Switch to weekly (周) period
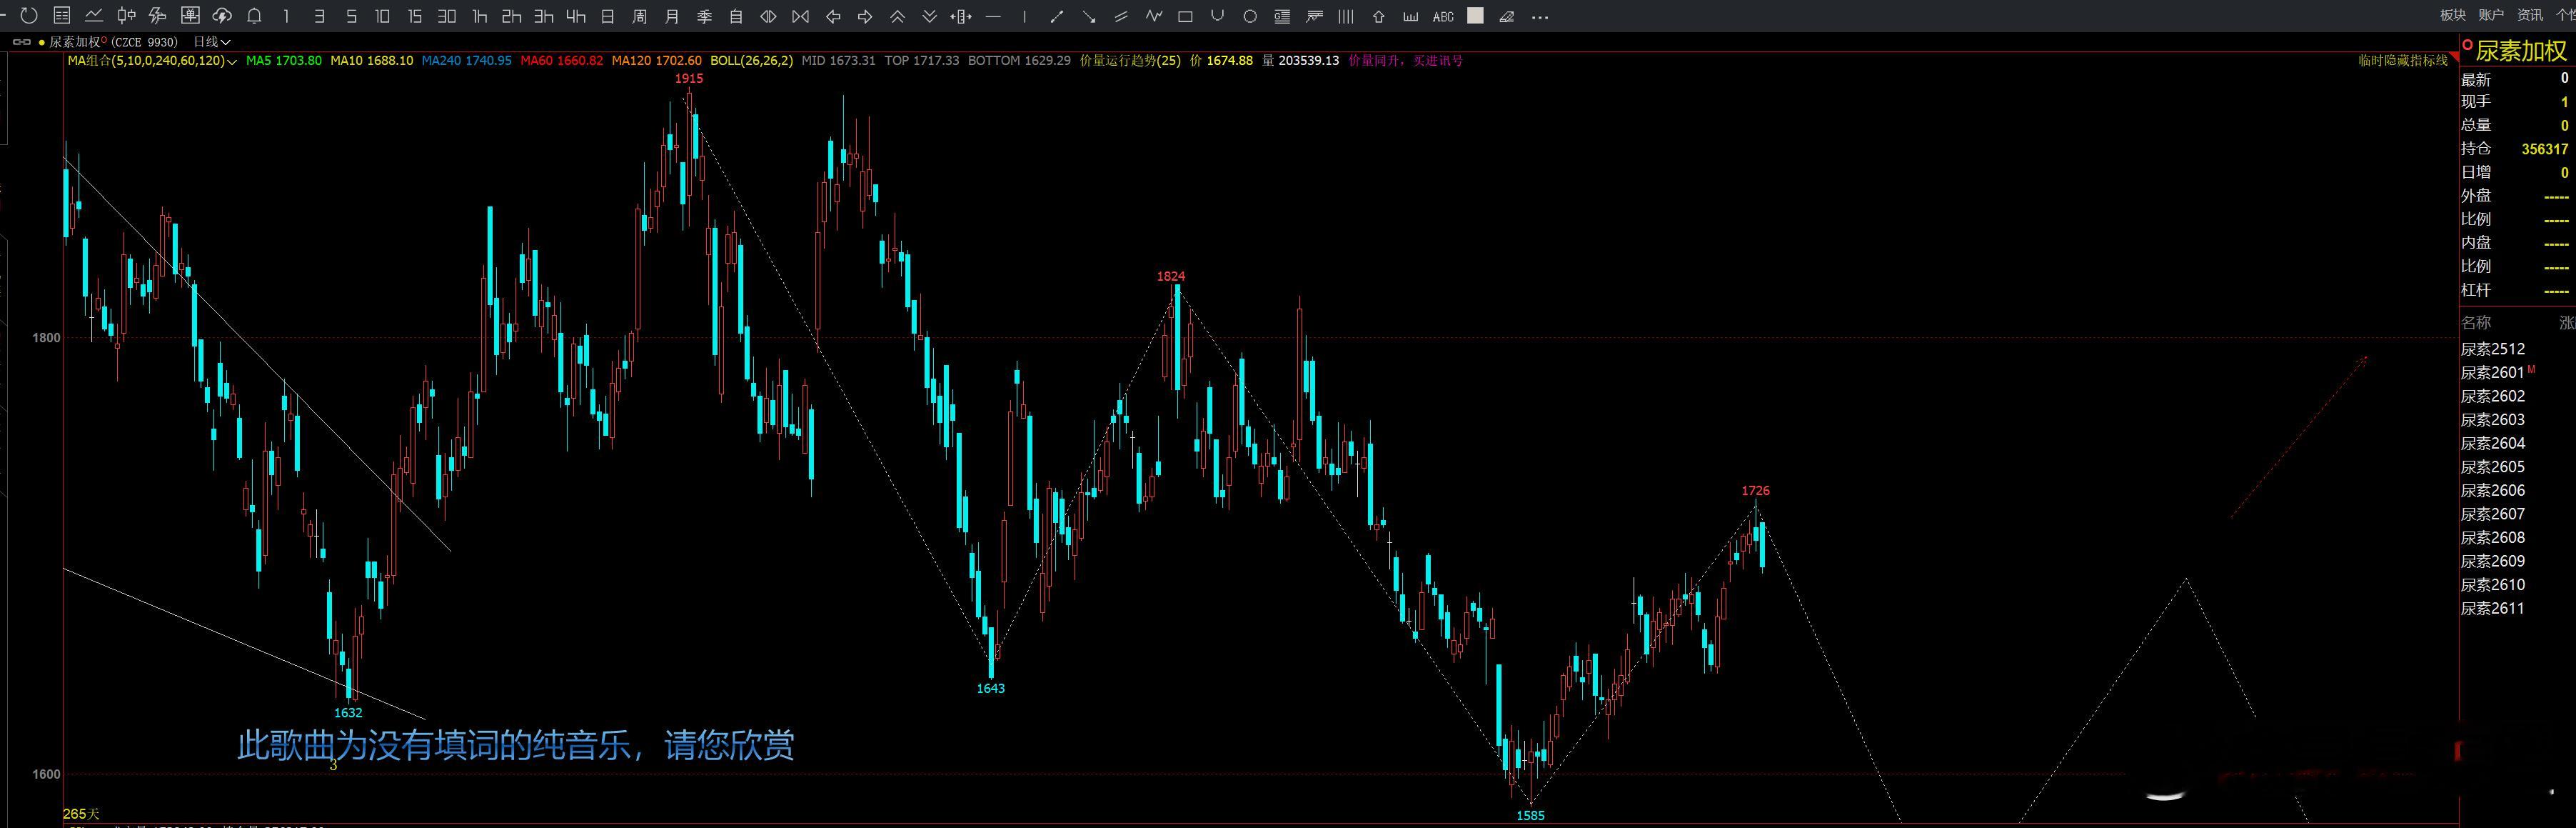The height and width of the screenshot is (828, 2576). coord(640,16)
